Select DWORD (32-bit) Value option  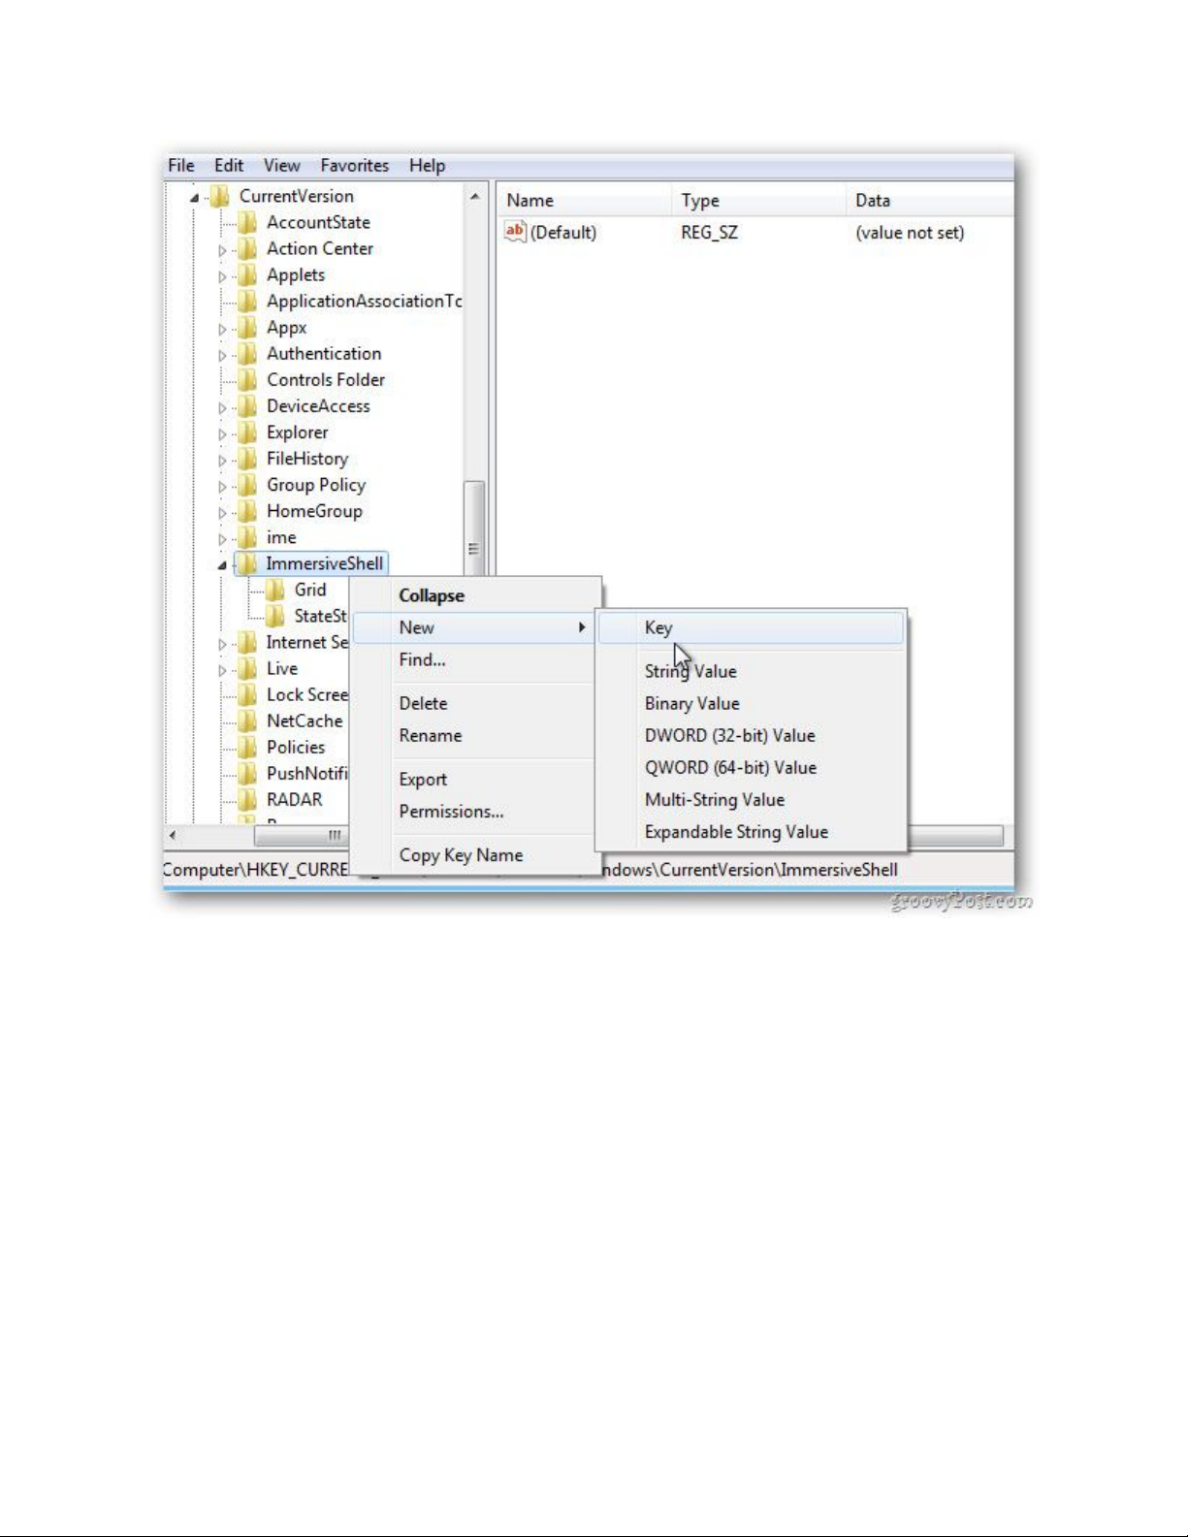click(729, 736)
